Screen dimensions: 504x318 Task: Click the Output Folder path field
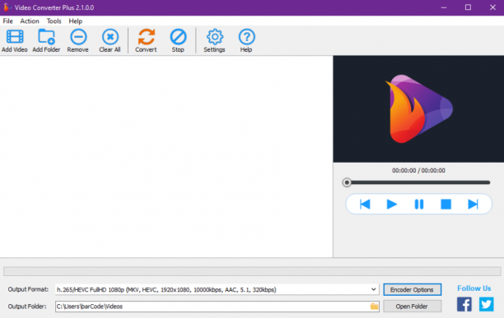(212, 306)
